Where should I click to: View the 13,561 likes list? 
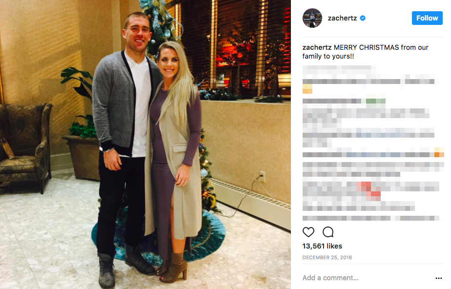pos(322,246)
